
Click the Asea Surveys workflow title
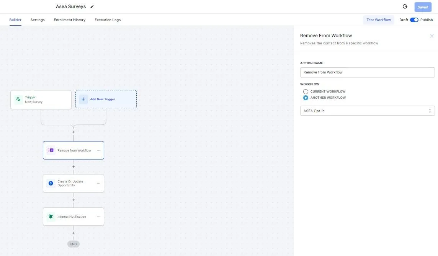tap(71, 7)
